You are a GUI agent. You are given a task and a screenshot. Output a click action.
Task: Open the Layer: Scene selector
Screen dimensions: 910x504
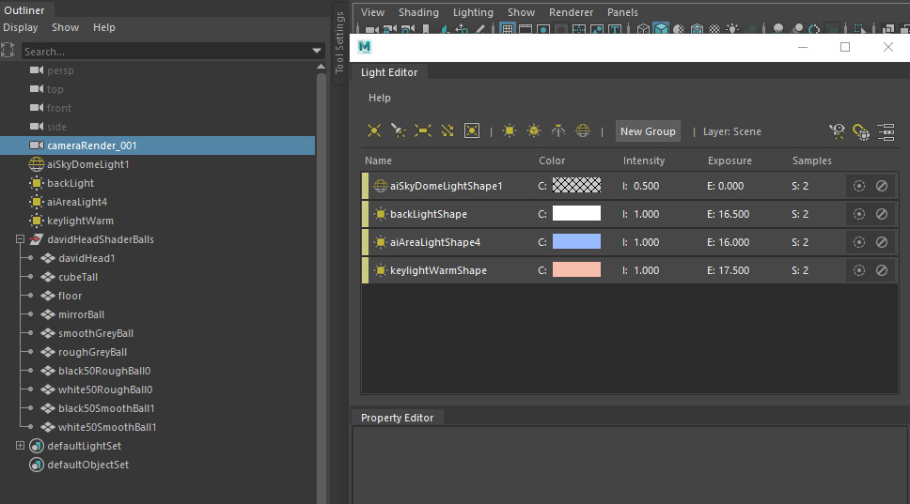point(731,131)
